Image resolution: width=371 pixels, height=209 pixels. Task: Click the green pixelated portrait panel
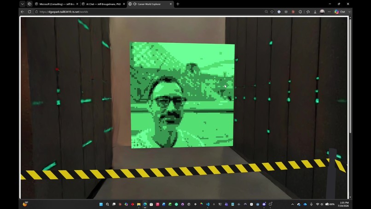(x=182, y=95)
